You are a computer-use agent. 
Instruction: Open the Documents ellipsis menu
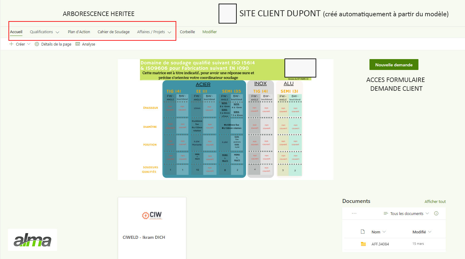tap(354, 213)
